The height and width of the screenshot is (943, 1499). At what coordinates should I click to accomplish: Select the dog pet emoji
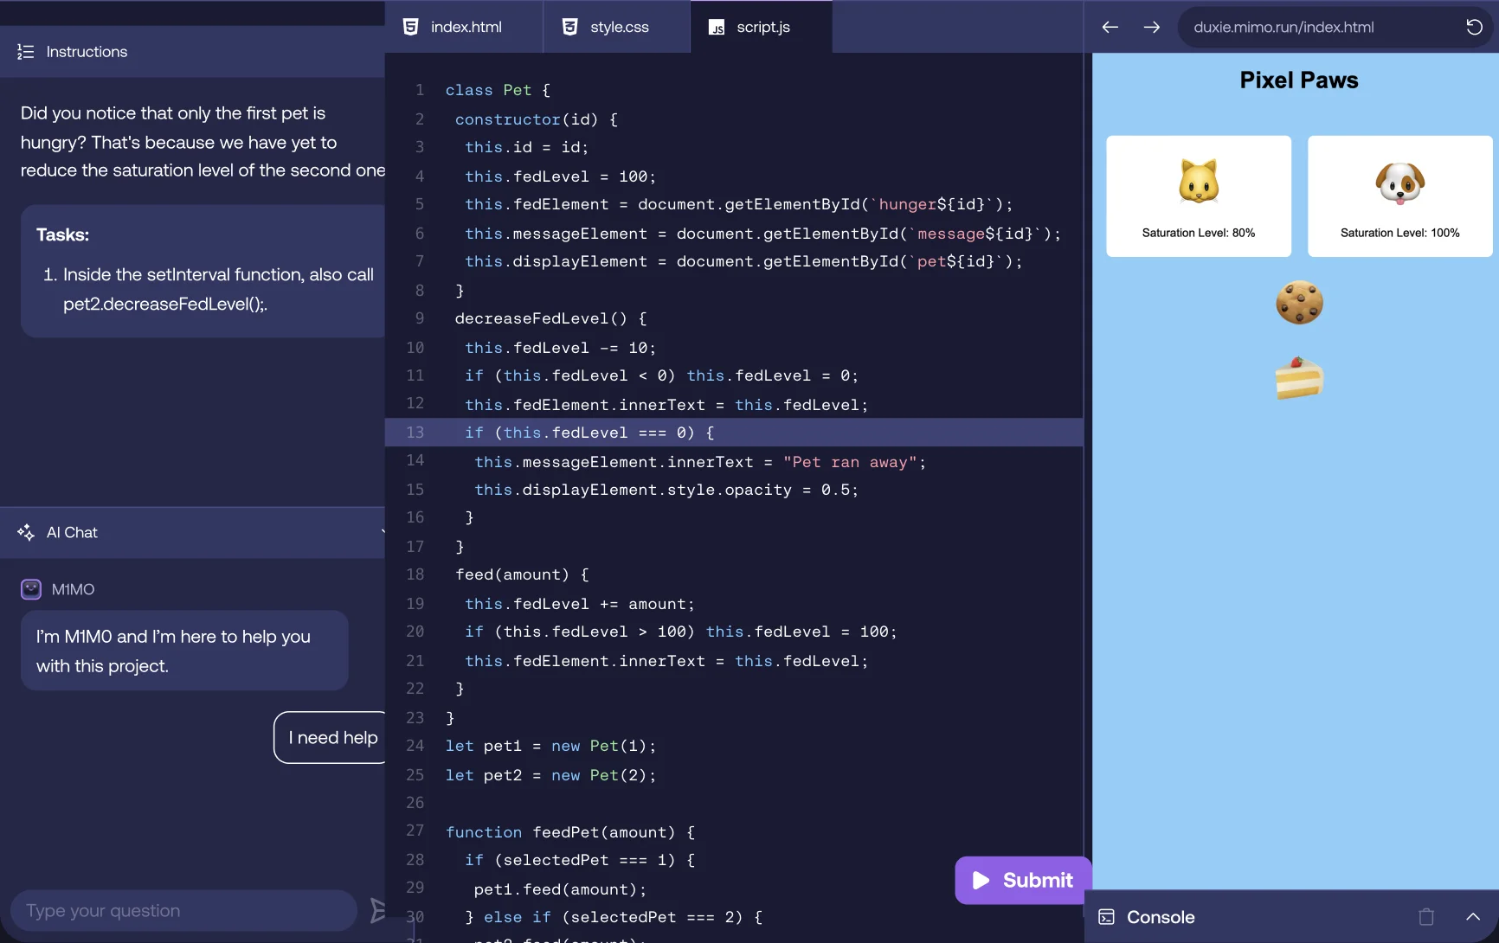(1399, 182)
